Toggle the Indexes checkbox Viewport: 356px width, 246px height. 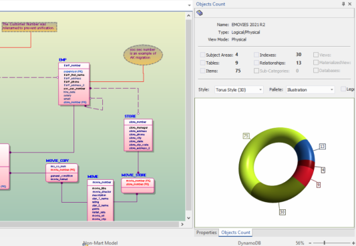click(256, 55)
